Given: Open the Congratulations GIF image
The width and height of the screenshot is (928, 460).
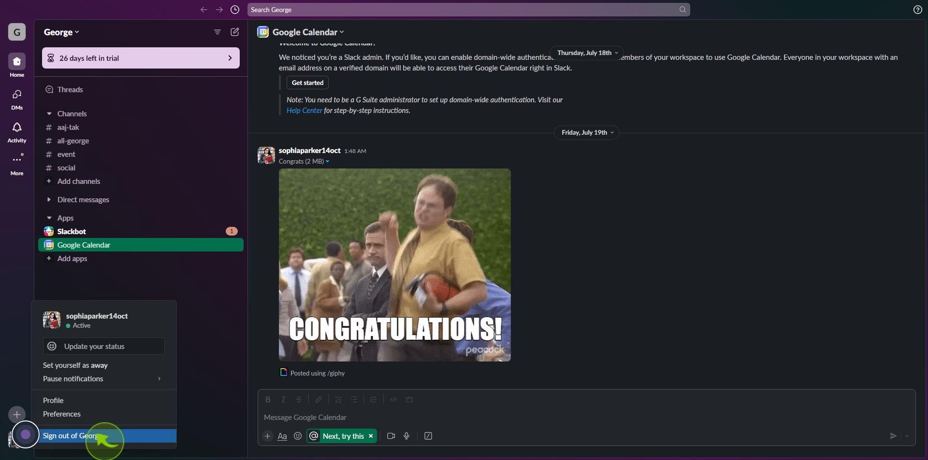Looking at the screenshot, I should (394, 265).
